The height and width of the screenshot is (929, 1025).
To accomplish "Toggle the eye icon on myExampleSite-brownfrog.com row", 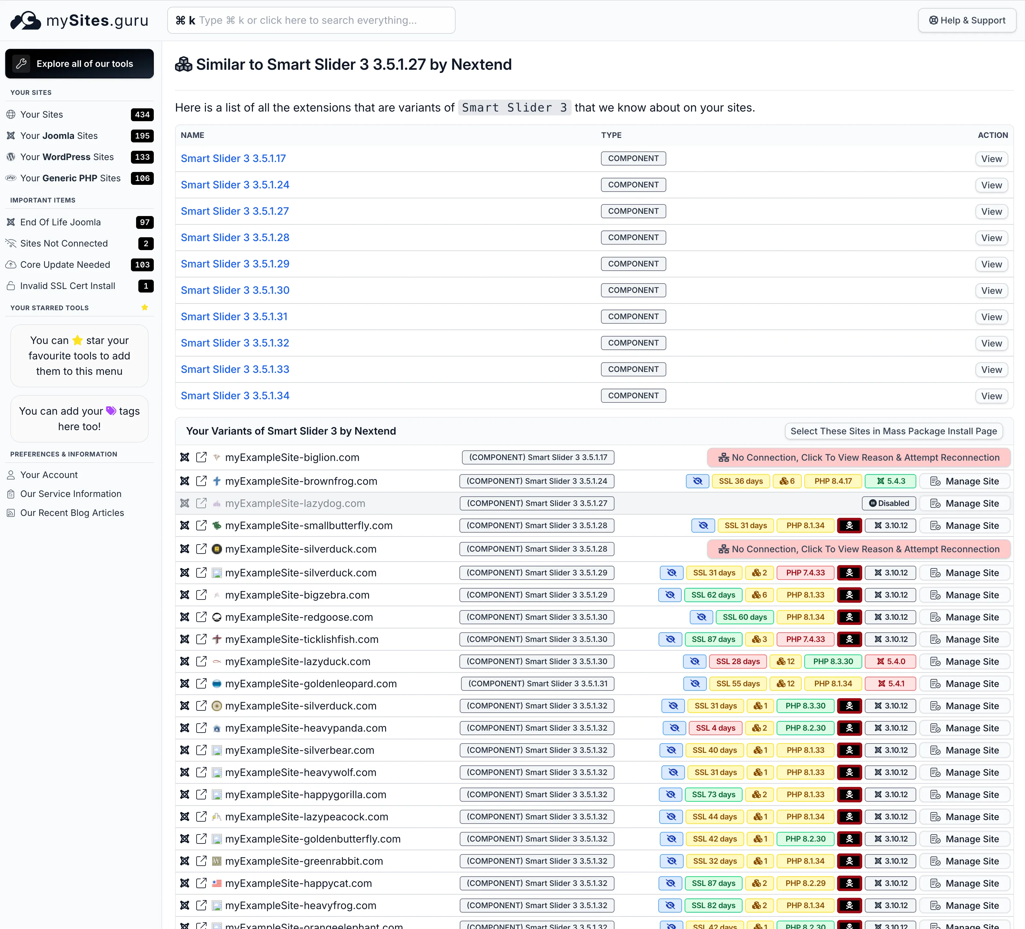I will click(697, 481).
